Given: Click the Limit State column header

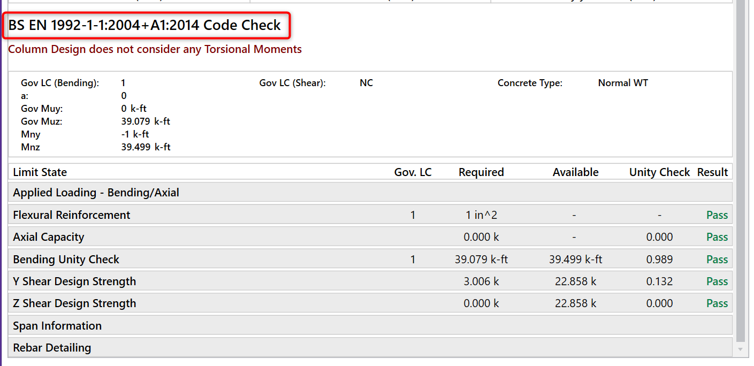Looking at the screenshot, I should pyautogui.click(x=40, y=172).
